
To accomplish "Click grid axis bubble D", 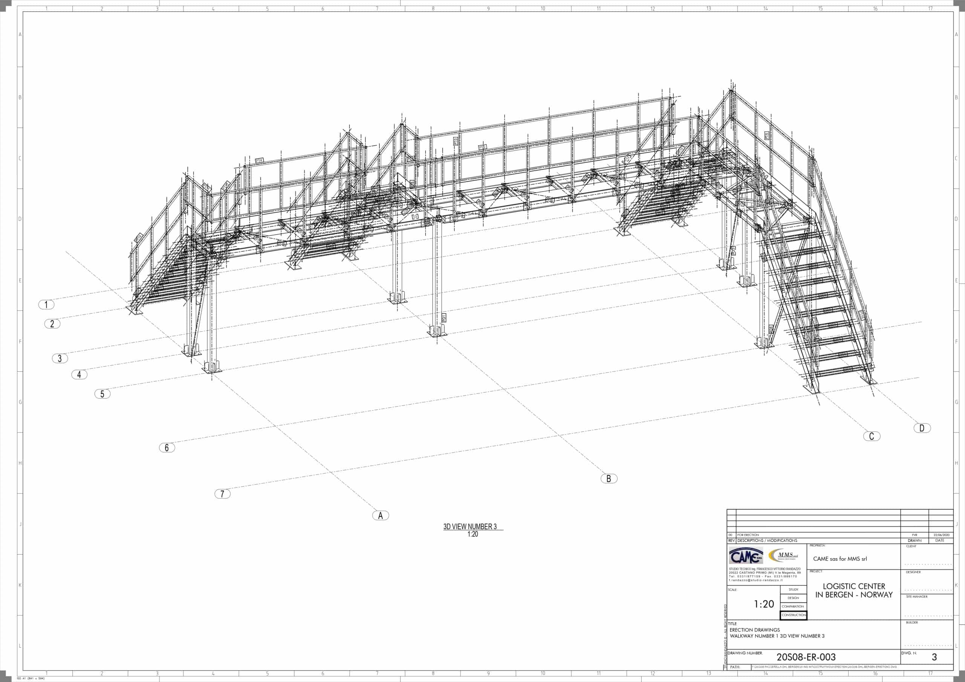I will coord(922,428).
